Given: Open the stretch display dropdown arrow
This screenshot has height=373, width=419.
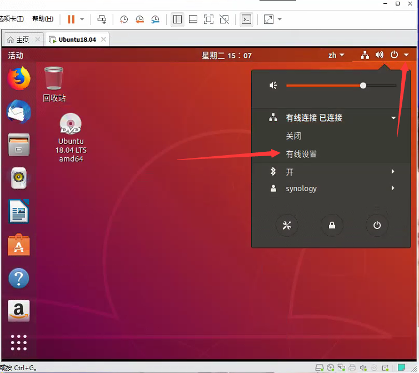Looking at the screenshot, I should pyautogui.click(x=280, y=19).
